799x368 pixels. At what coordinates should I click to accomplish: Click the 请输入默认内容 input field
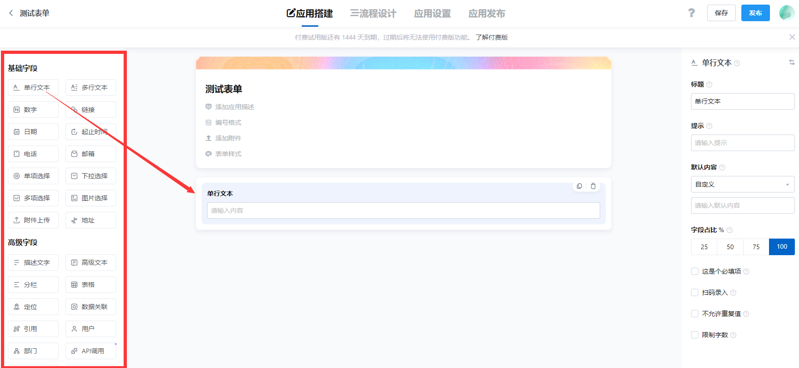(743, 205)
